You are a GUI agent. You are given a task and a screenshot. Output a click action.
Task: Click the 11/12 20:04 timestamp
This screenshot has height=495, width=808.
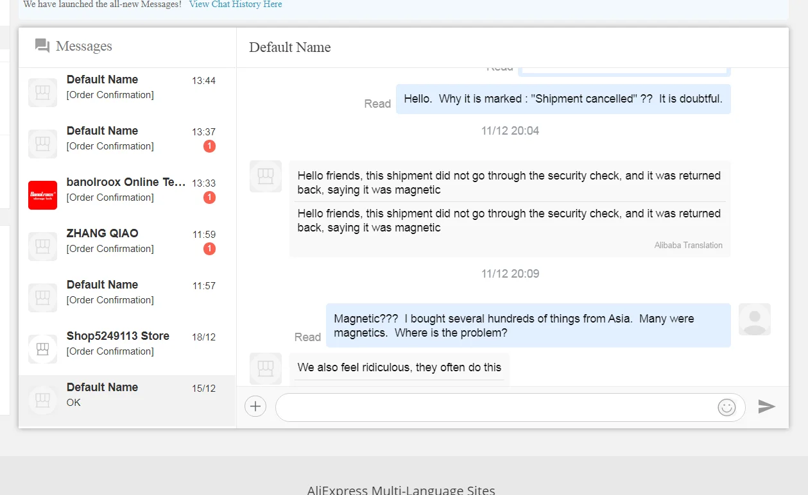tap(510, 131)
